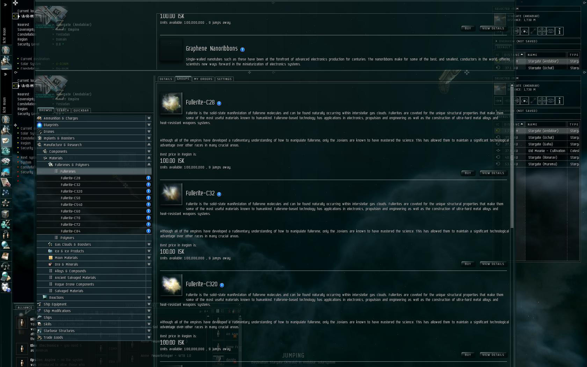Open the Jukebox headphones icon

(x=6, y=266)
